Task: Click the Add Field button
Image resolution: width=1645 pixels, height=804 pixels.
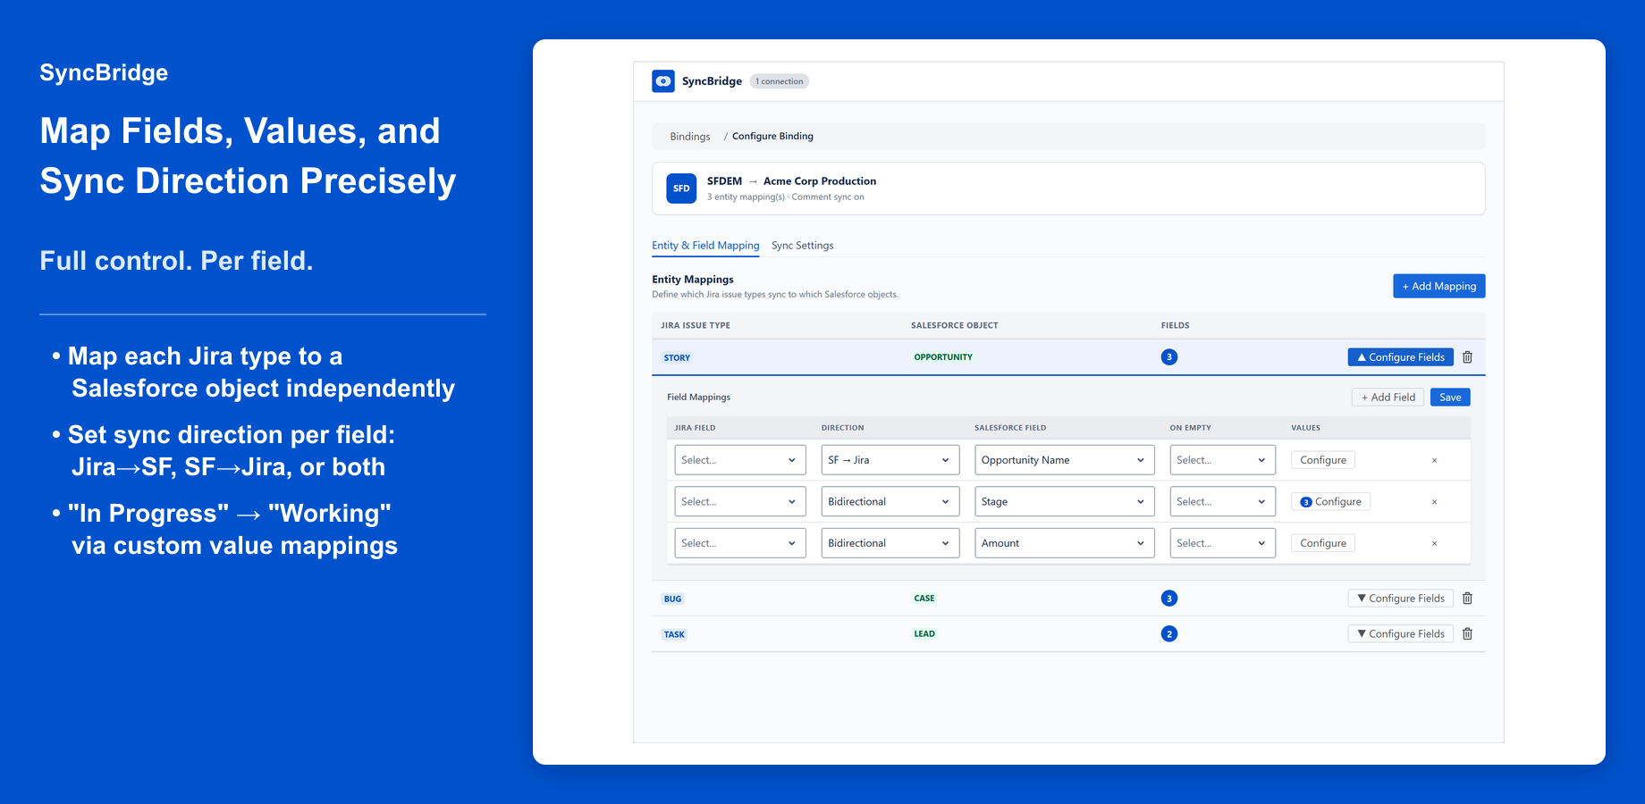Action: (x=1388, y=398)
